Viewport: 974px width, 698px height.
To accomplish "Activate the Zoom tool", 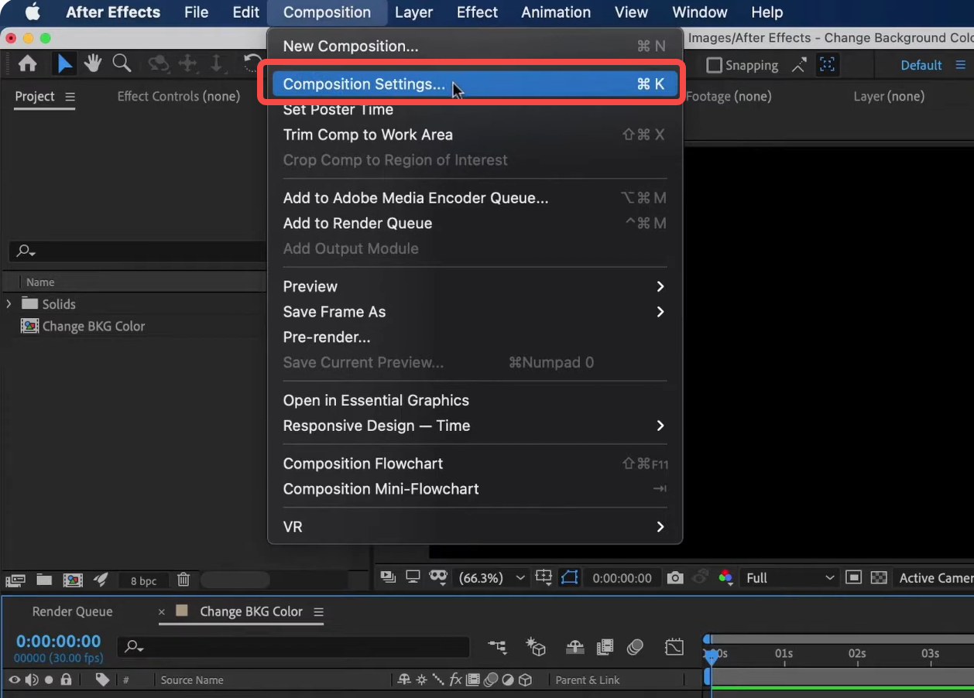I will 122,63.
